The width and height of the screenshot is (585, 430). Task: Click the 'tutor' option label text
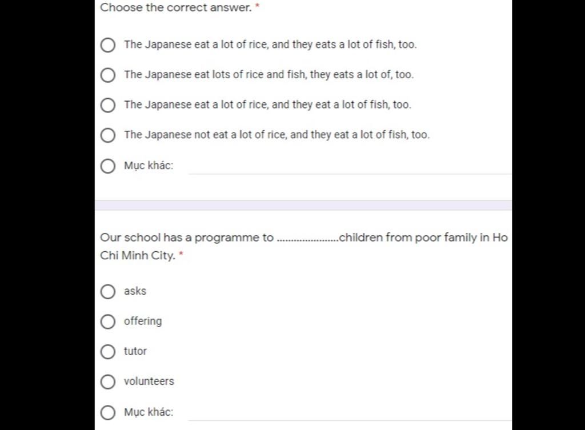pos(135,351)
